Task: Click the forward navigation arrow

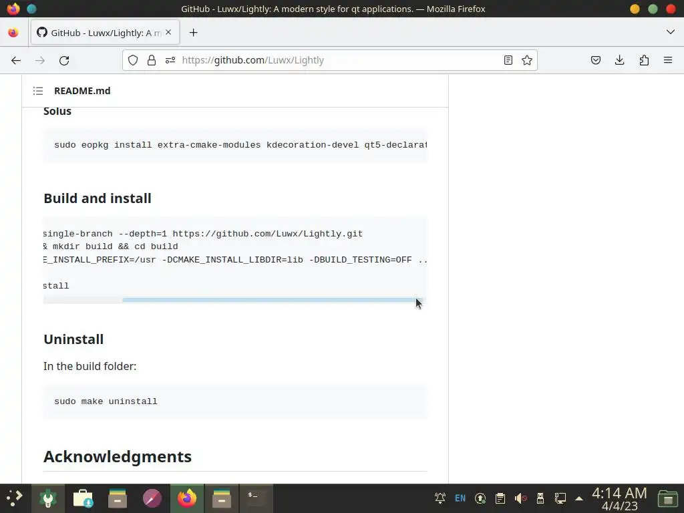Action: click(x=40, y=60)
